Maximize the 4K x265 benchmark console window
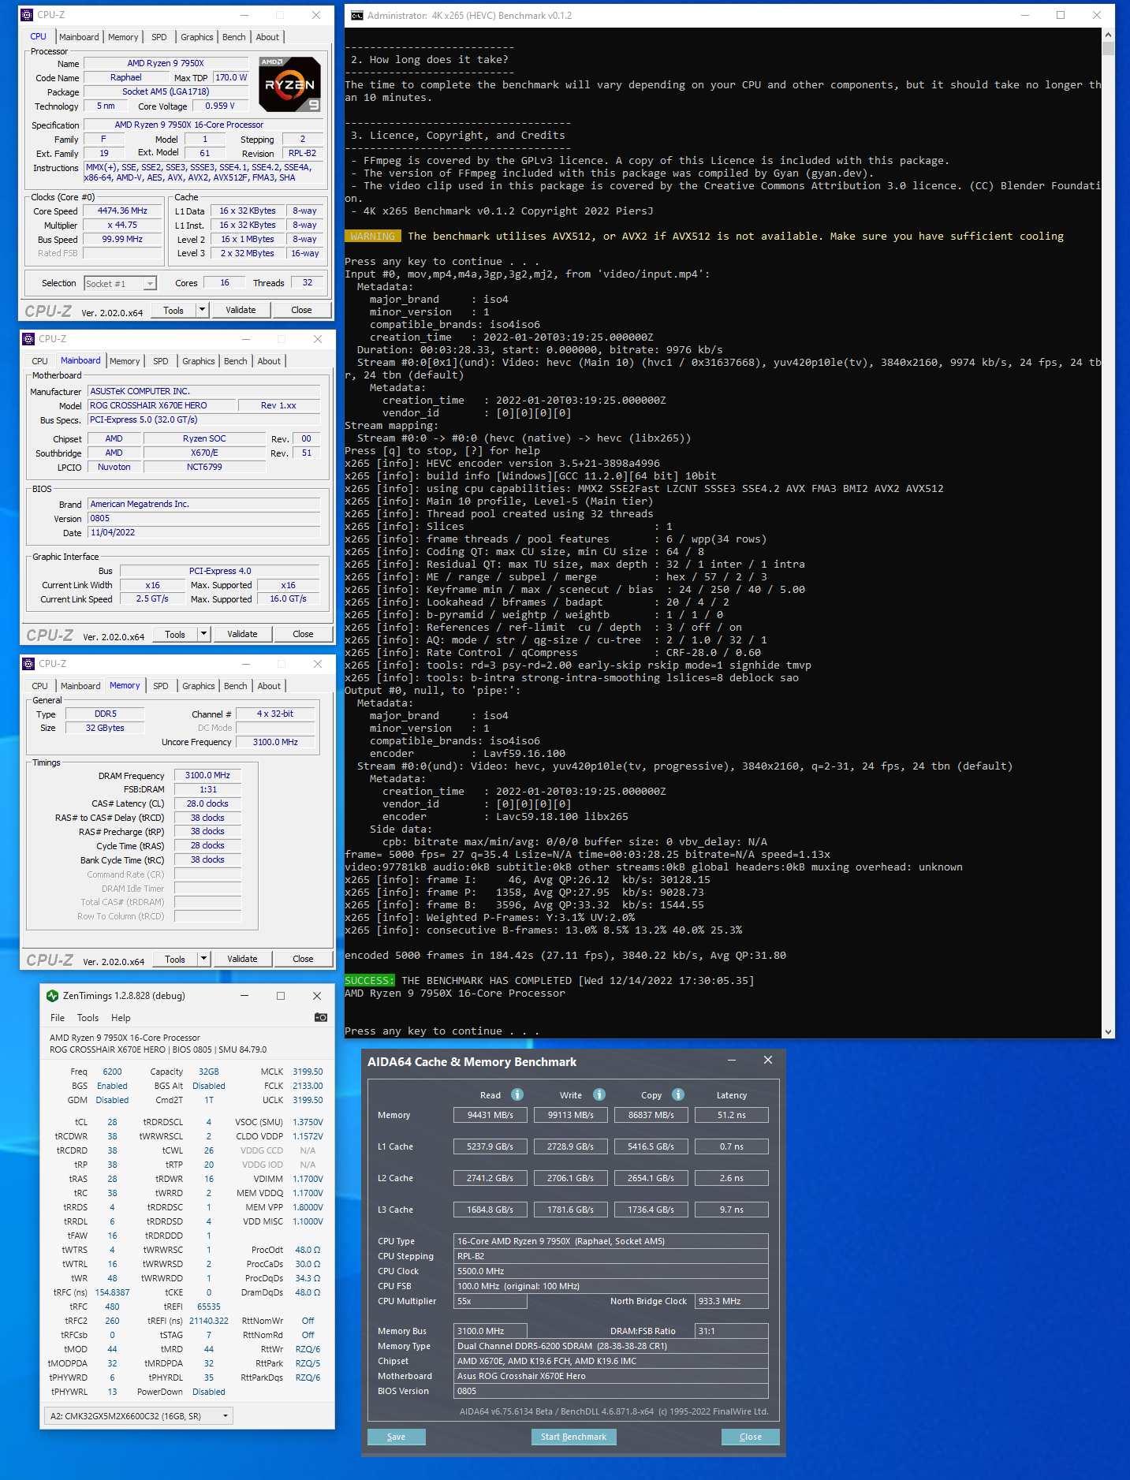 click(x=1061, y=15)
